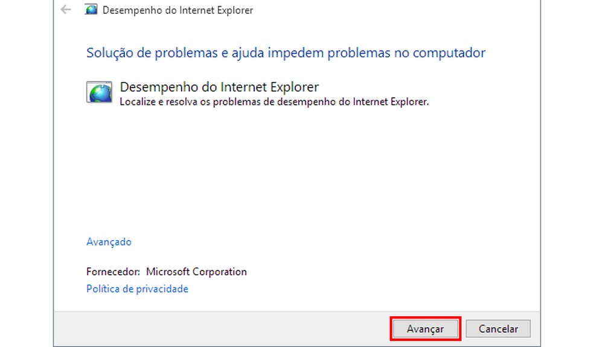Open the Avançado link
Image resolution: width=594 pixels, height=347 pixels.
109,242
